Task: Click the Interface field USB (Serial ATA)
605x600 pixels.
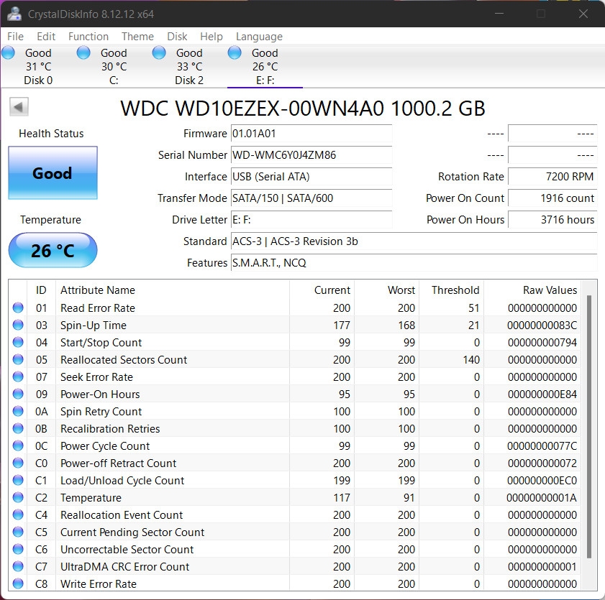Action: coord(311,177)
